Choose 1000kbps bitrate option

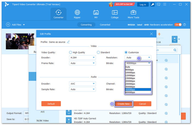click(x=138, y=73)
